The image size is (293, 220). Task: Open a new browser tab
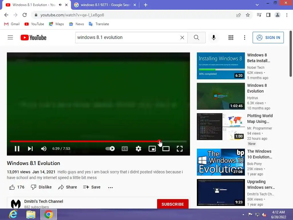point(146,5)
